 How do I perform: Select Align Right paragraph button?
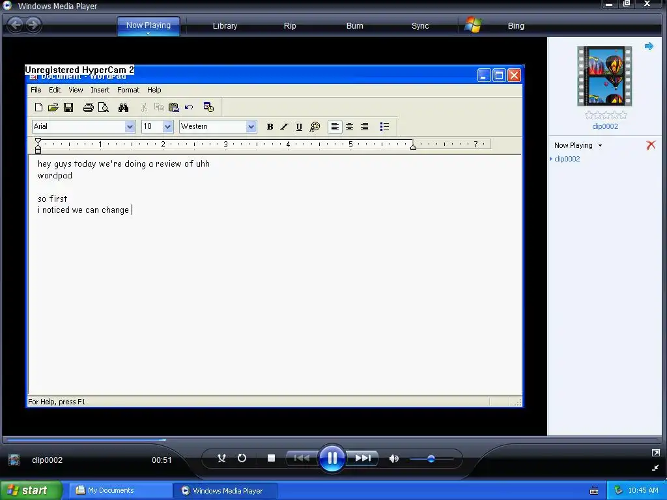[x=365, y=127]
